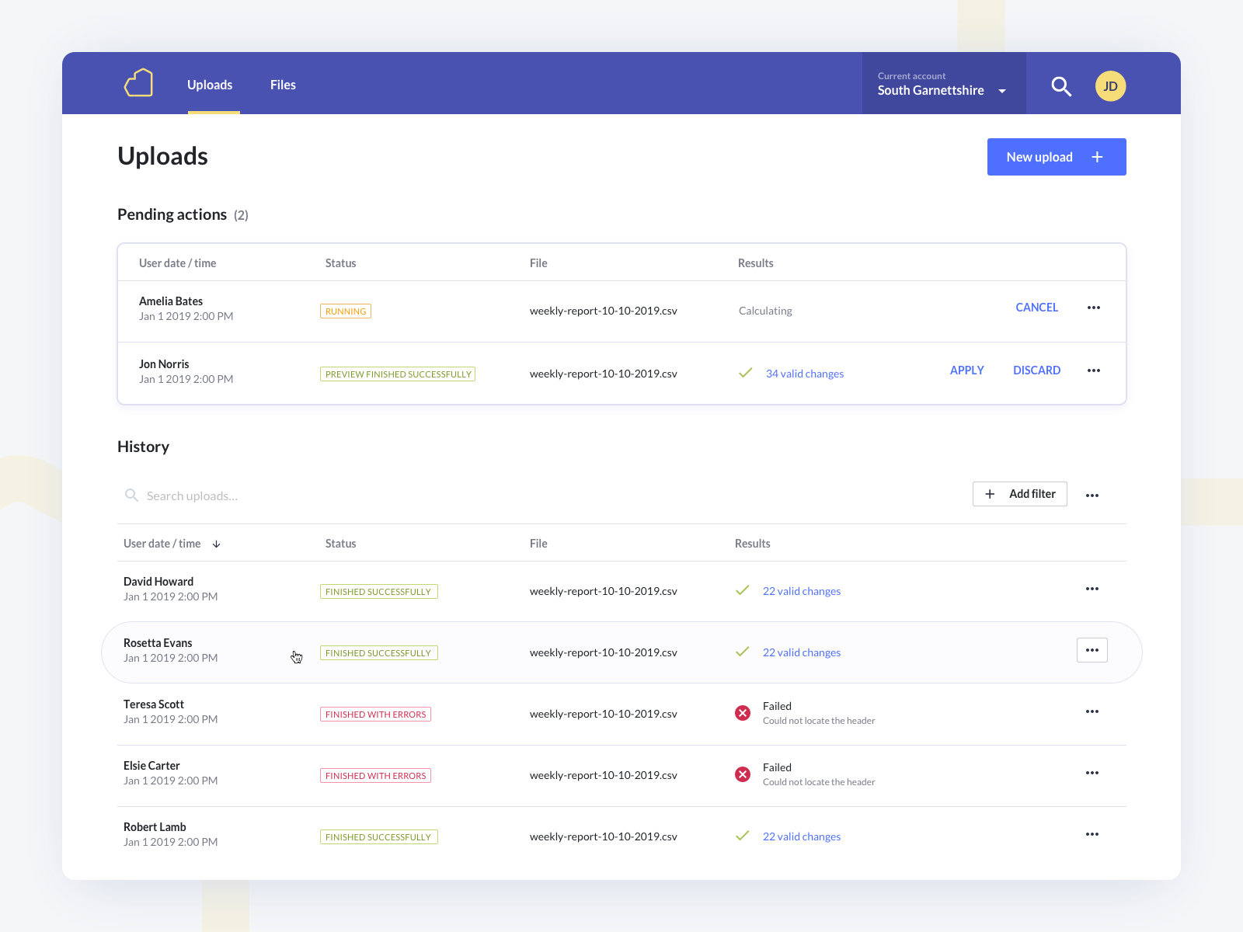Open the JD profile avatar menu
Viewport: 1243px width, 932px height.
(1111, 86)
